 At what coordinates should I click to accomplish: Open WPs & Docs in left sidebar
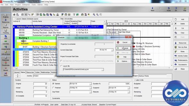pyautogui.click(x=6, y=53)
